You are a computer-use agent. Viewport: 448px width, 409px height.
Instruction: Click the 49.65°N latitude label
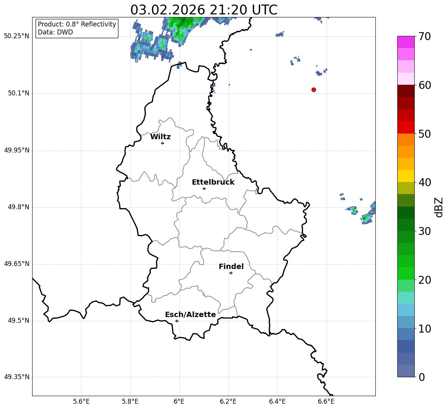(17, 264)
